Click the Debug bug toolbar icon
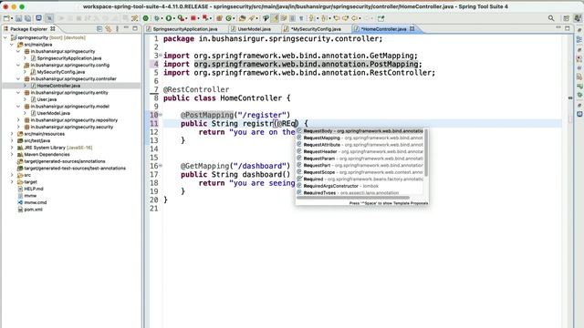 point(157,18)
